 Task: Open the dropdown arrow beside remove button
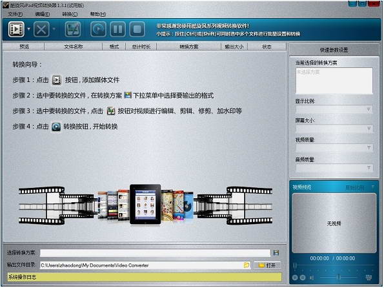click(x=54, y=29)
